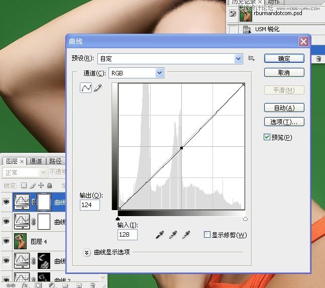Screen dimensions: 325x288
Task: Hide the second curves layer
Action: click(x=7, y=222)
